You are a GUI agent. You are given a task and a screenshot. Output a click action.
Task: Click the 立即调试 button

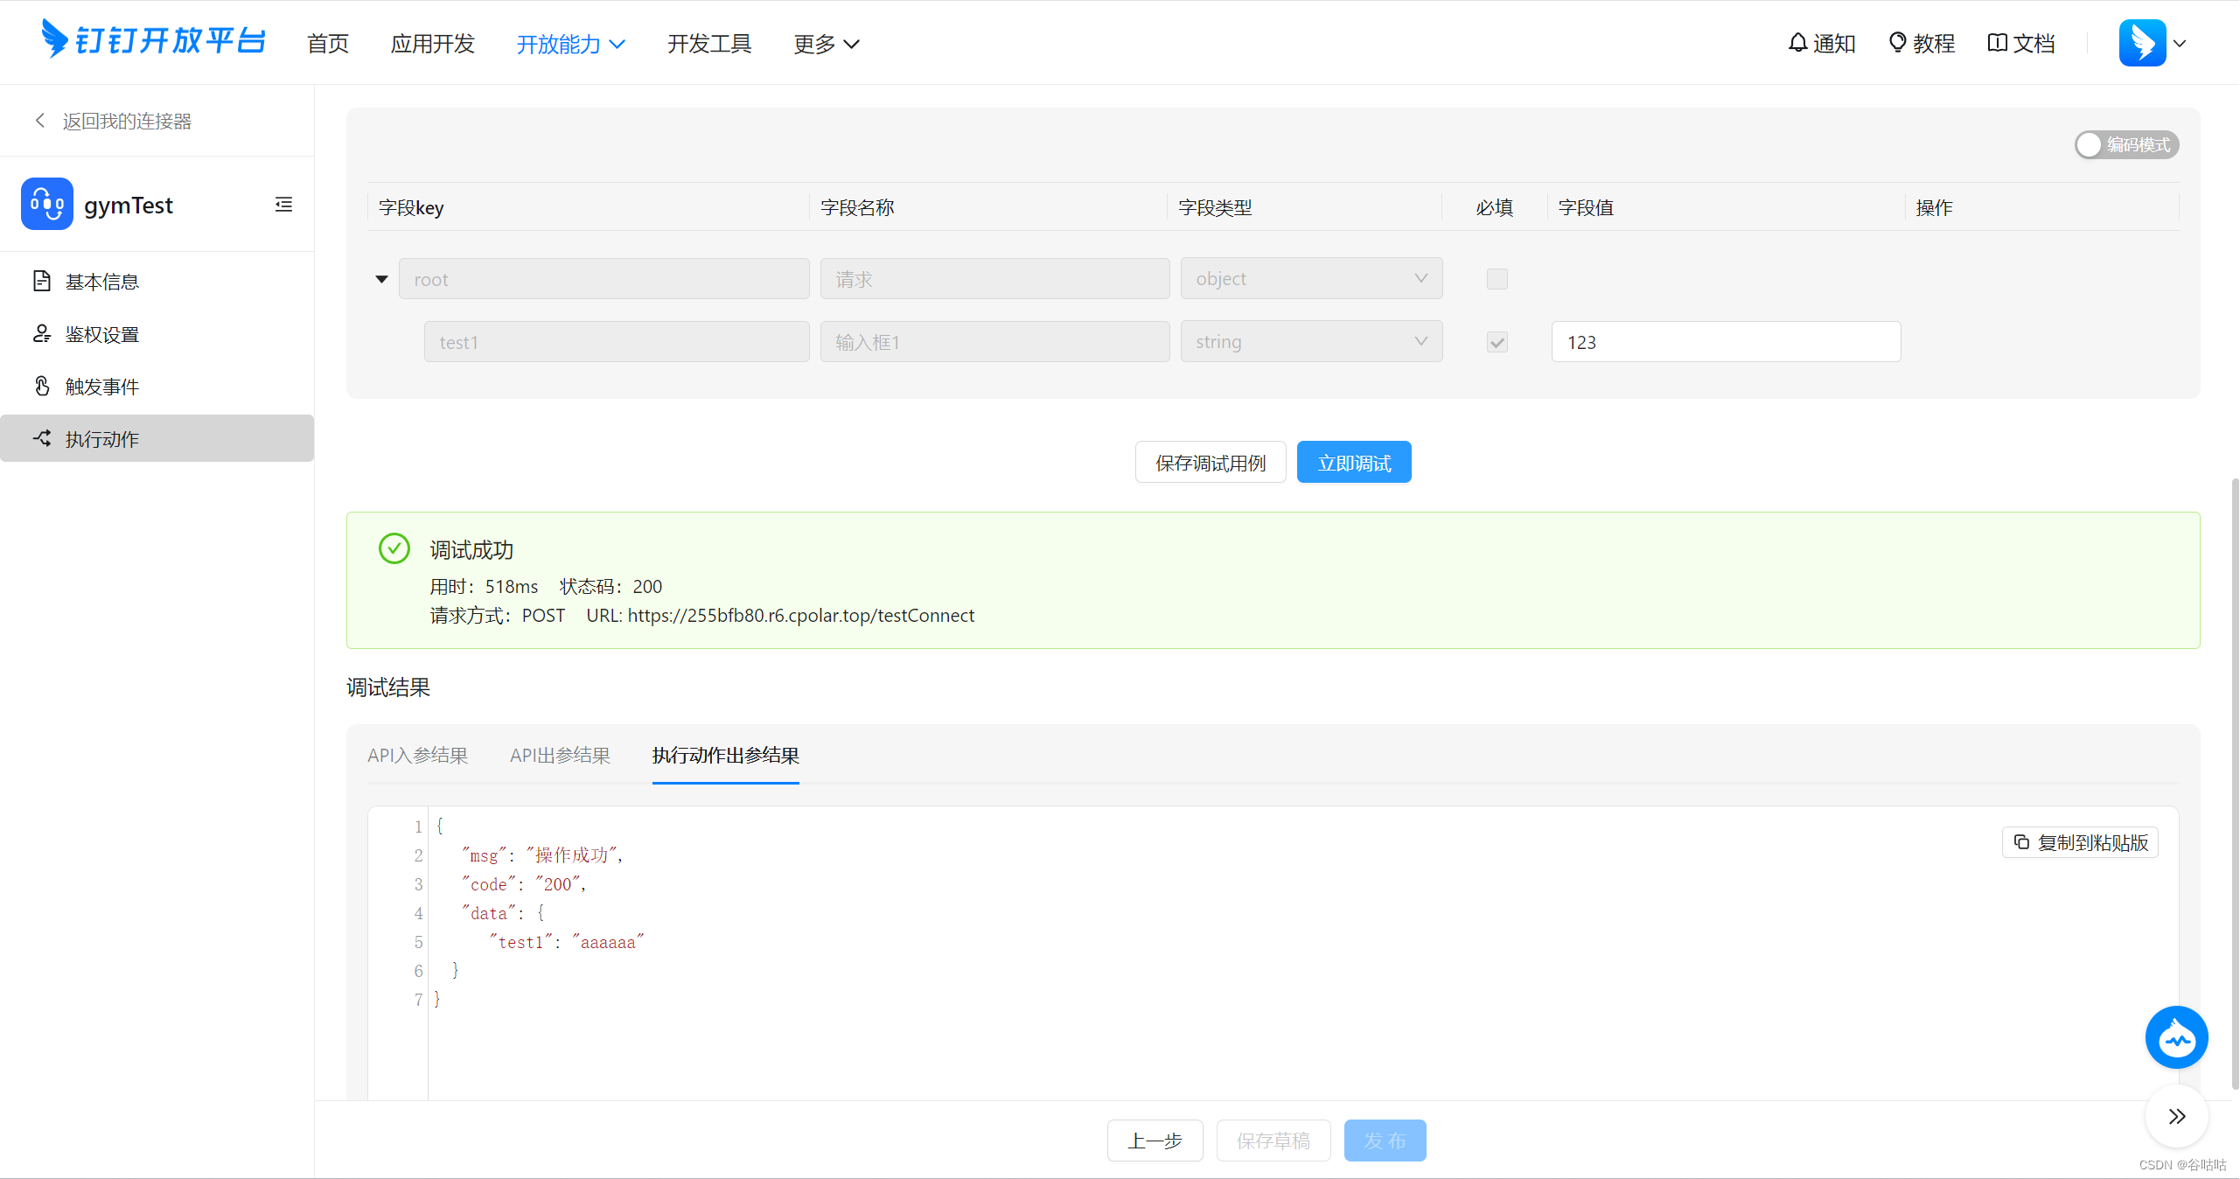point(1354,462)
